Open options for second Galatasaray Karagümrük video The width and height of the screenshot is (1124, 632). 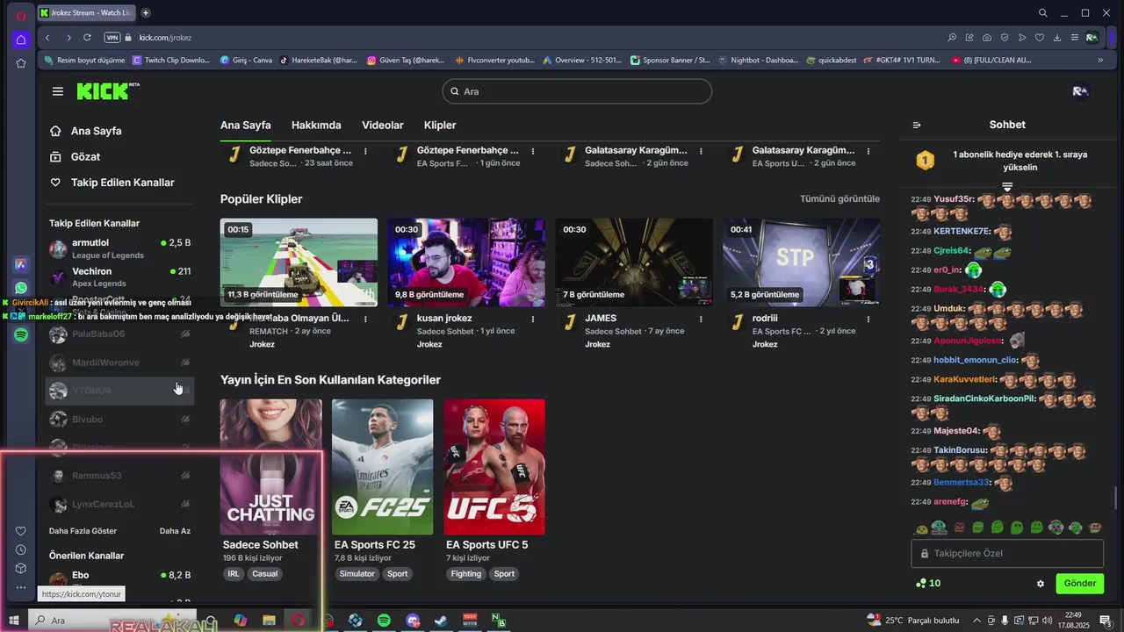(868, 151)
